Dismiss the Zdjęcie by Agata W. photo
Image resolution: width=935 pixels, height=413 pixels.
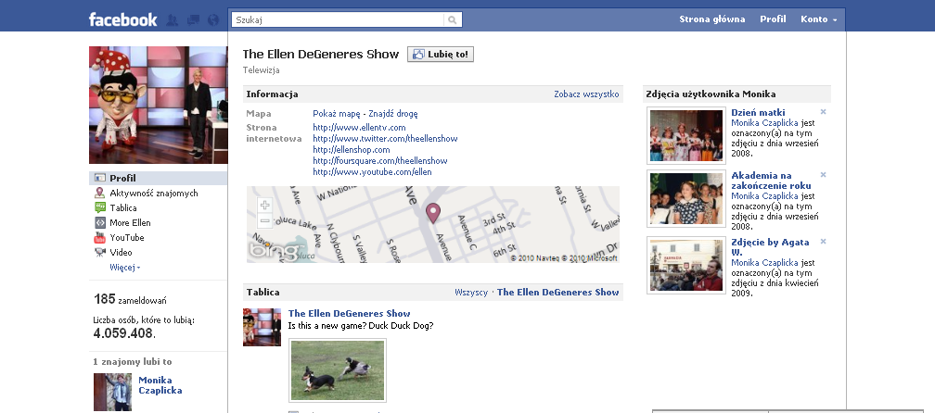coord(823,242)
